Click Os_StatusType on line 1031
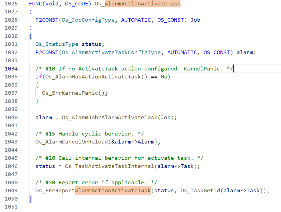281x212 pixels. coord(57,44)
